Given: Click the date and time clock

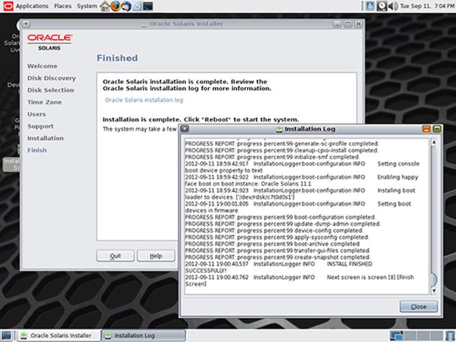Looking at the screenshot, I should pyautogui.click(x=426, y=6).
